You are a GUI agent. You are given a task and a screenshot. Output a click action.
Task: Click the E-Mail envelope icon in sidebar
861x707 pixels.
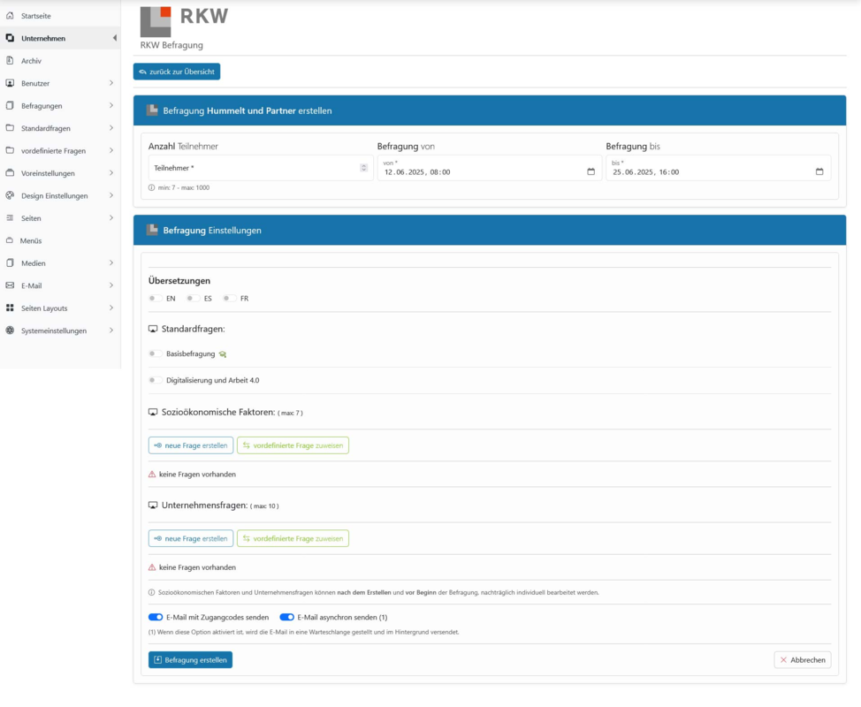click(10, 285)
